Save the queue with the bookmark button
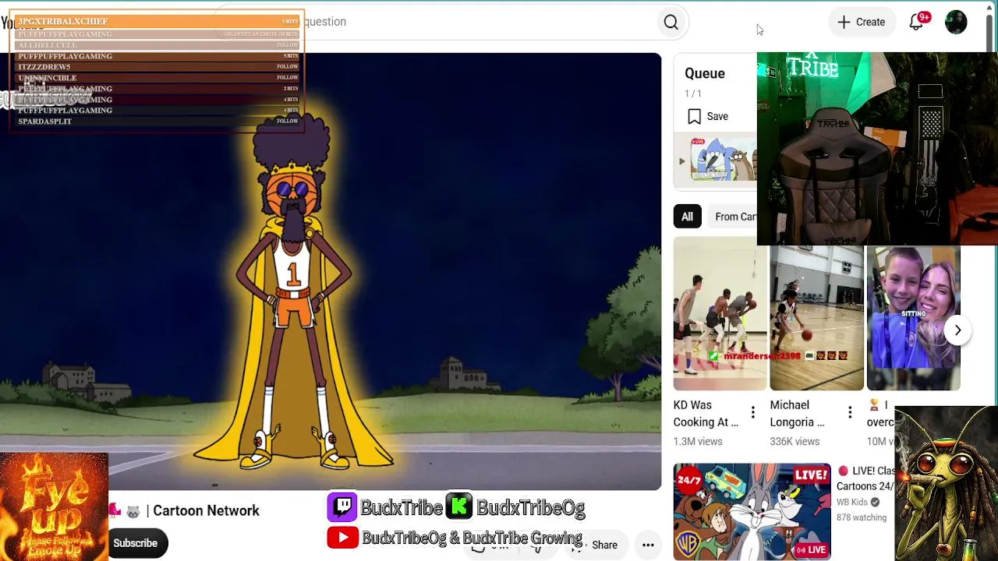The height and width of the screenshot is (561, 998). [x=708, y=116]
